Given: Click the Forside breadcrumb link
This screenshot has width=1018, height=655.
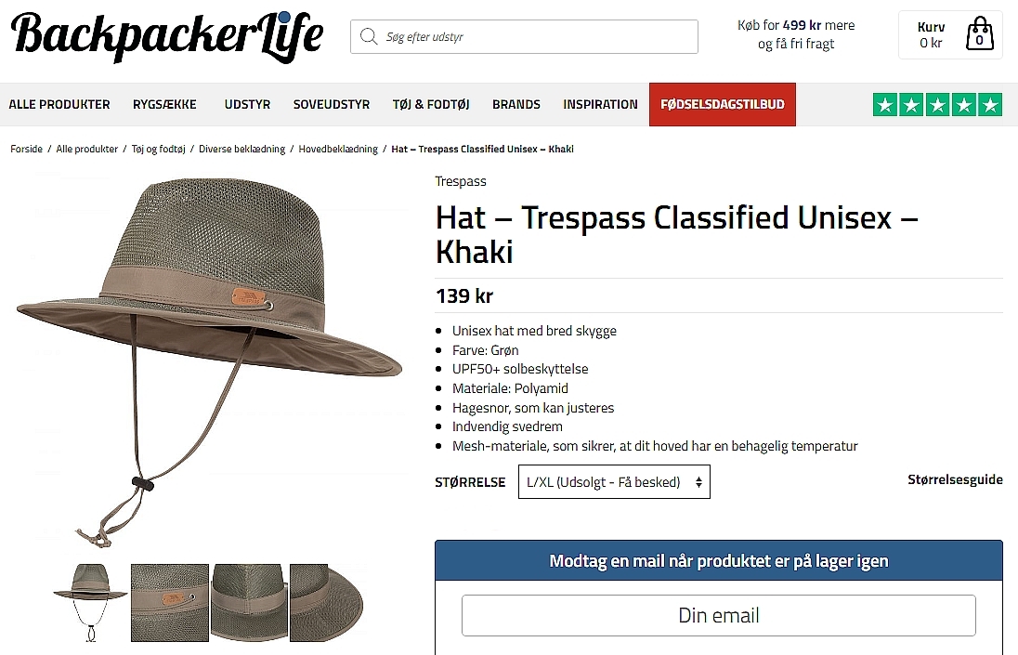Looking at the screenshot, I should (26, 149).
